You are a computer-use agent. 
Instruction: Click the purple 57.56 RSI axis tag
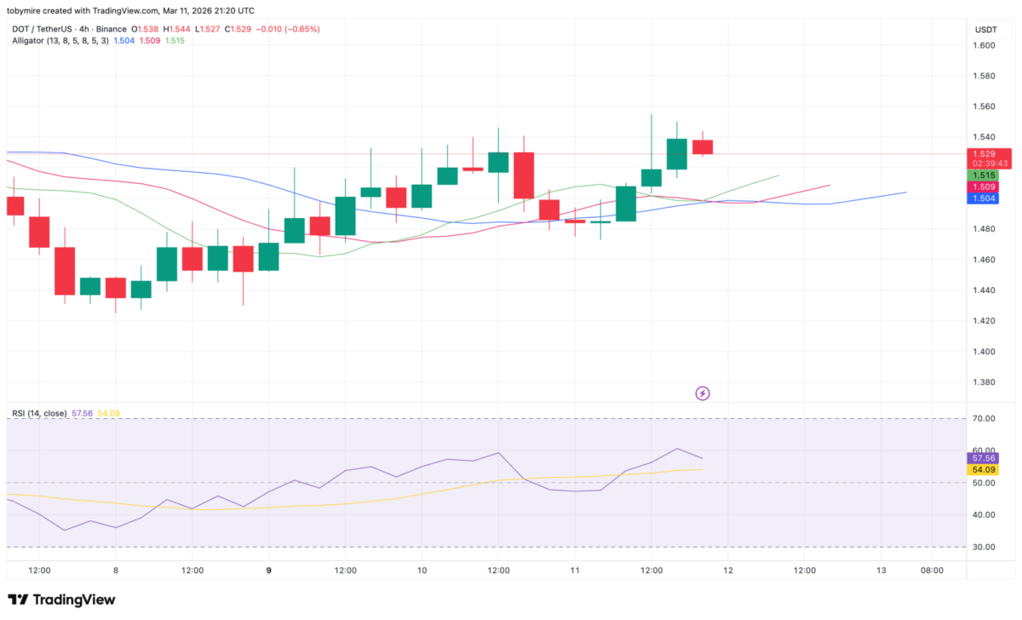point(986,458)
